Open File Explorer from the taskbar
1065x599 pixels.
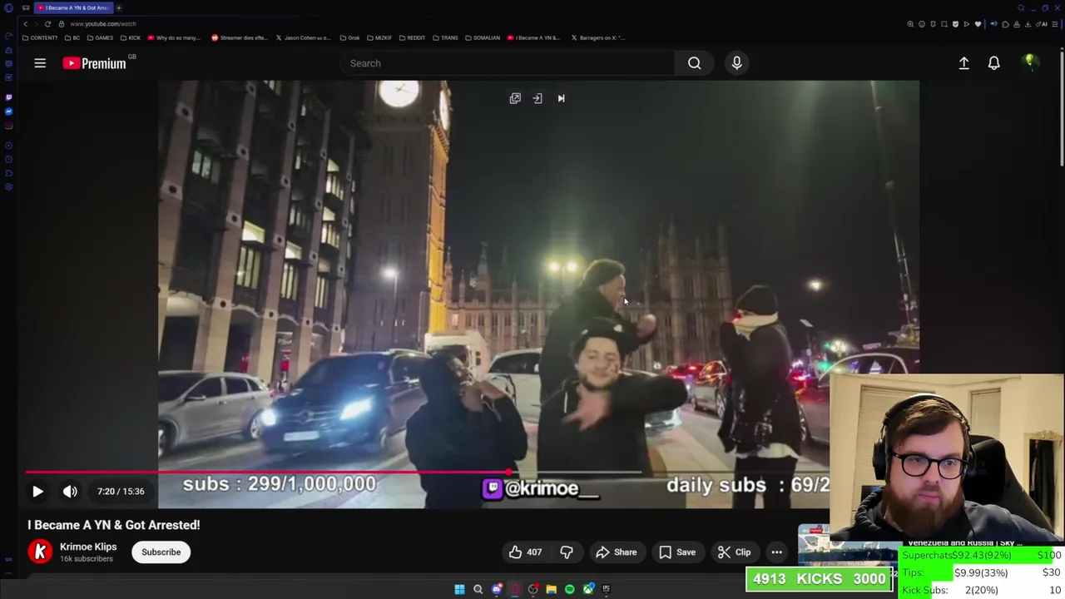[551, 589]
